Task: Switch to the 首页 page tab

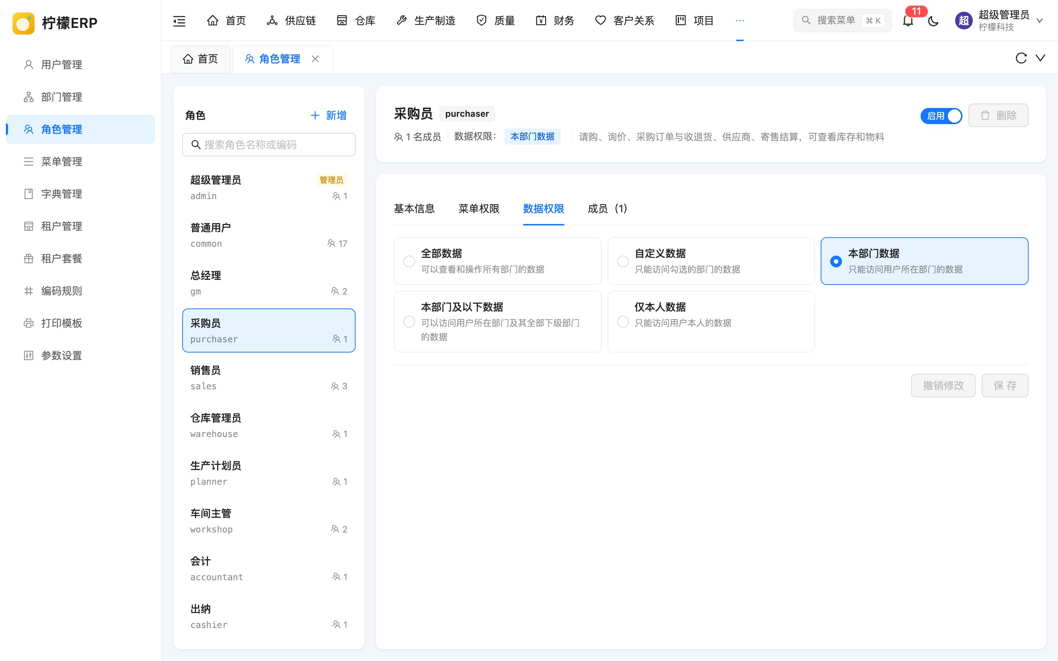Action: pos(200,59)
